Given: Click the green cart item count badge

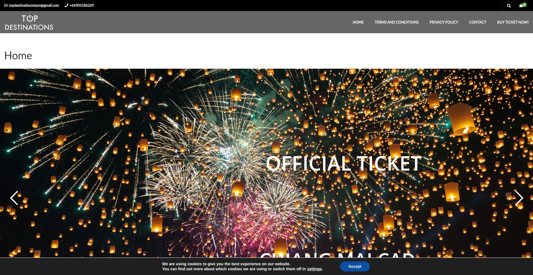Looking at the screenshot, I should (524, 4).
